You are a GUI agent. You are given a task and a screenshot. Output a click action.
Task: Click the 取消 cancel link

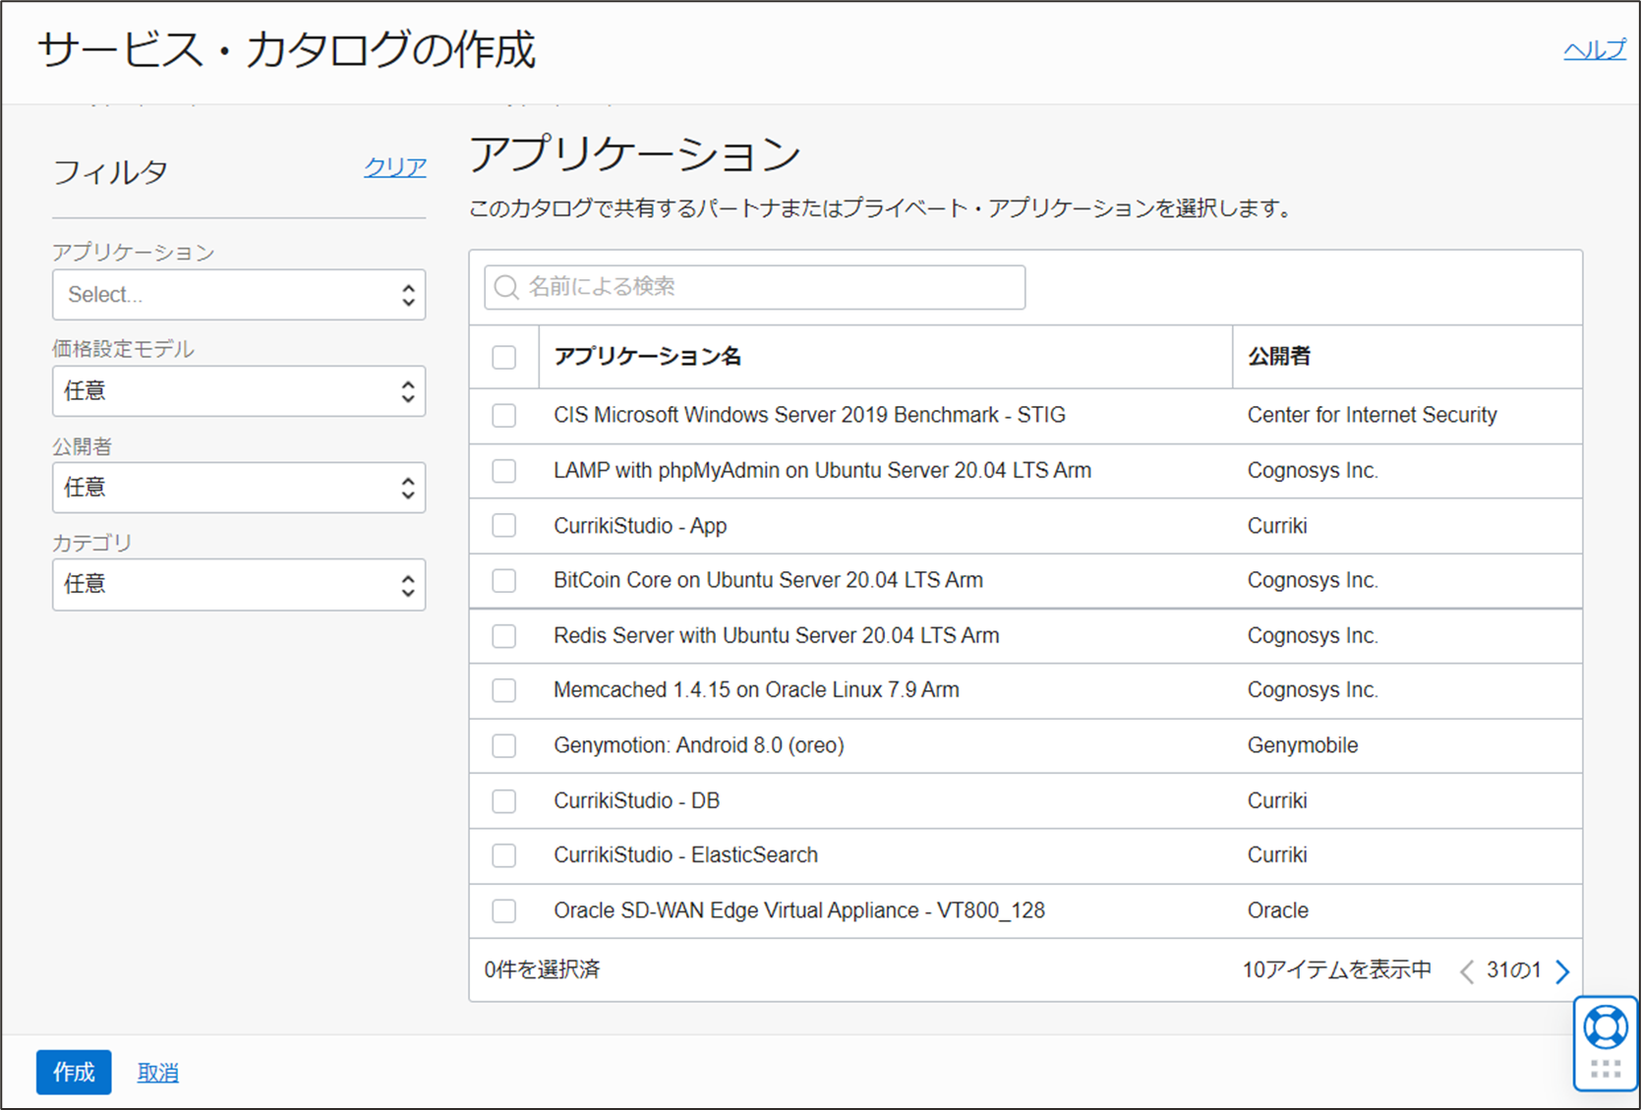157,1073
